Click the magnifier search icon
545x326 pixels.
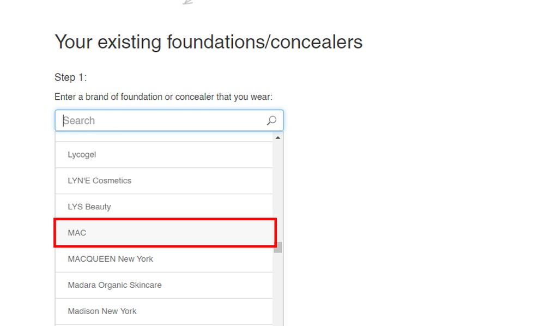[271, 120]
